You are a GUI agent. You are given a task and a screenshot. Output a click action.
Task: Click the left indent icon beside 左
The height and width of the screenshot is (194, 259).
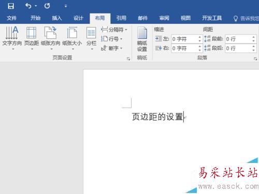pos(159,39)
